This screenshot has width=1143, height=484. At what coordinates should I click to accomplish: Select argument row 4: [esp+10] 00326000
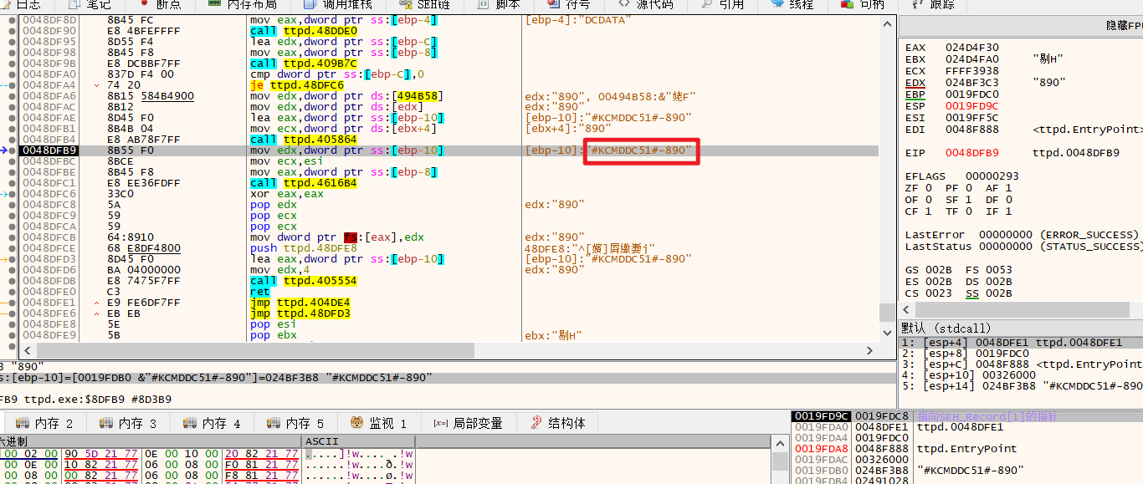coord(1021,374)
